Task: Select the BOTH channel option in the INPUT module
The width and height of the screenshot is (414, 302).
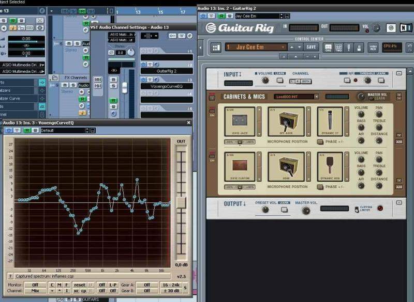Action: [x=305, y=82]
